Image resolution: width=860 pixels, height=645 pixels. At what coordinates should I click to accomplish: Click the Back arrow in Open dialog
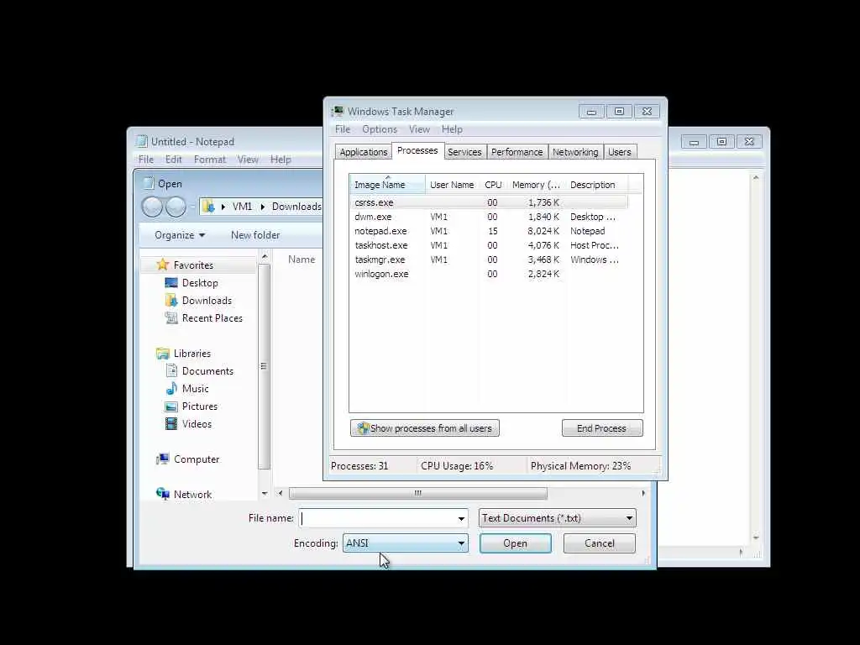coord(152,207)
